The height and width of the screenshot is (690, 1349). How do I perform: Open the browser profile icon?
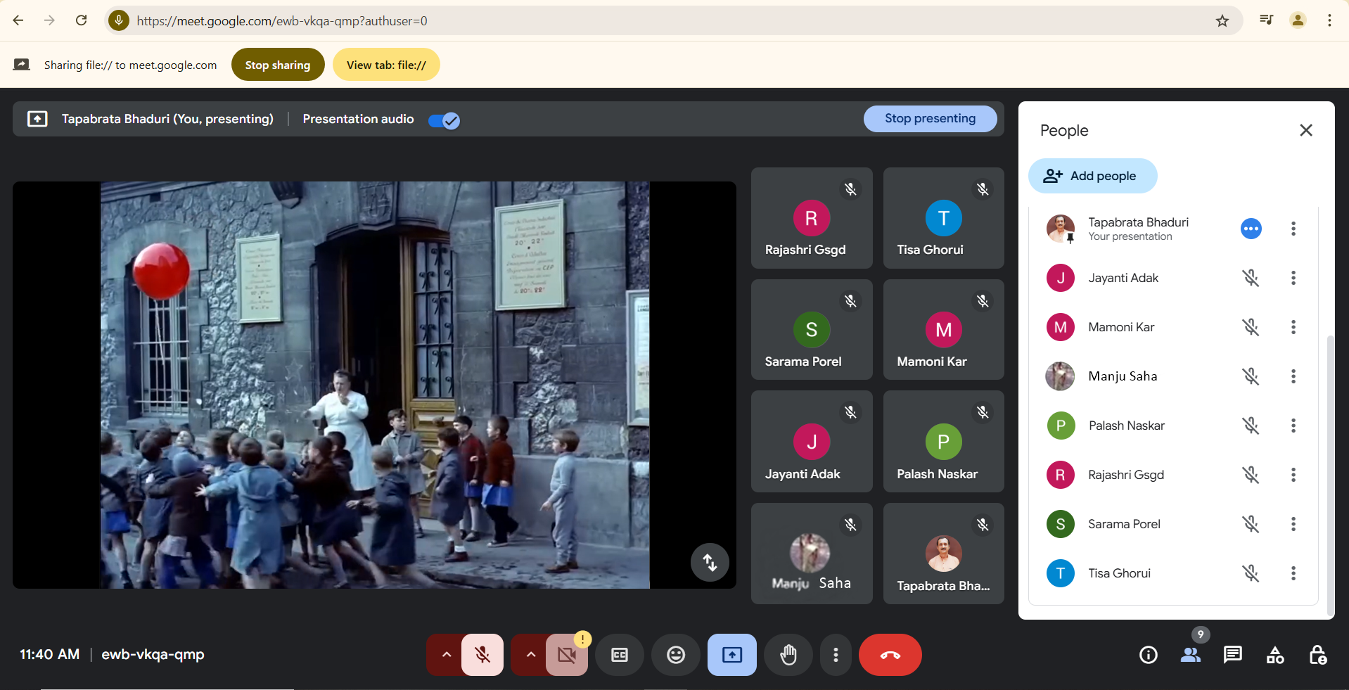pos(1298,20)
